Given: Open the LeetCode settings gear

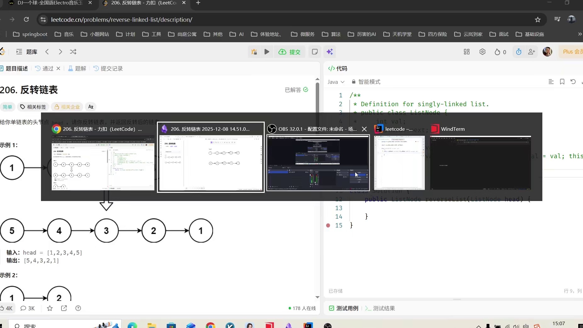Looking at the screenshot, I should point(482,52).
